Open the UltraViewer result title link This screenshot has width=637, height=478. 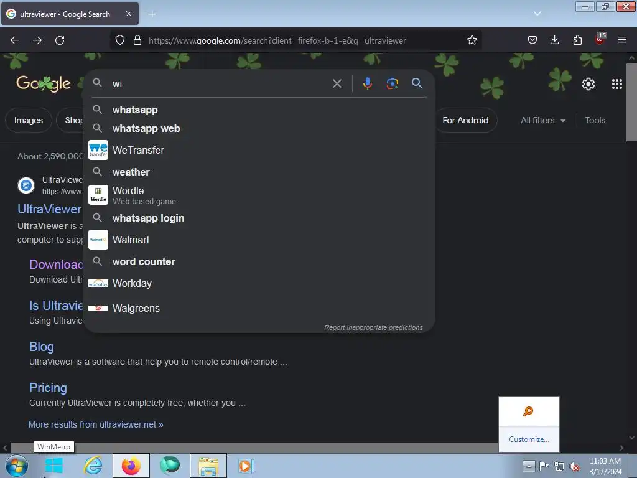click(x=50, y=209)
